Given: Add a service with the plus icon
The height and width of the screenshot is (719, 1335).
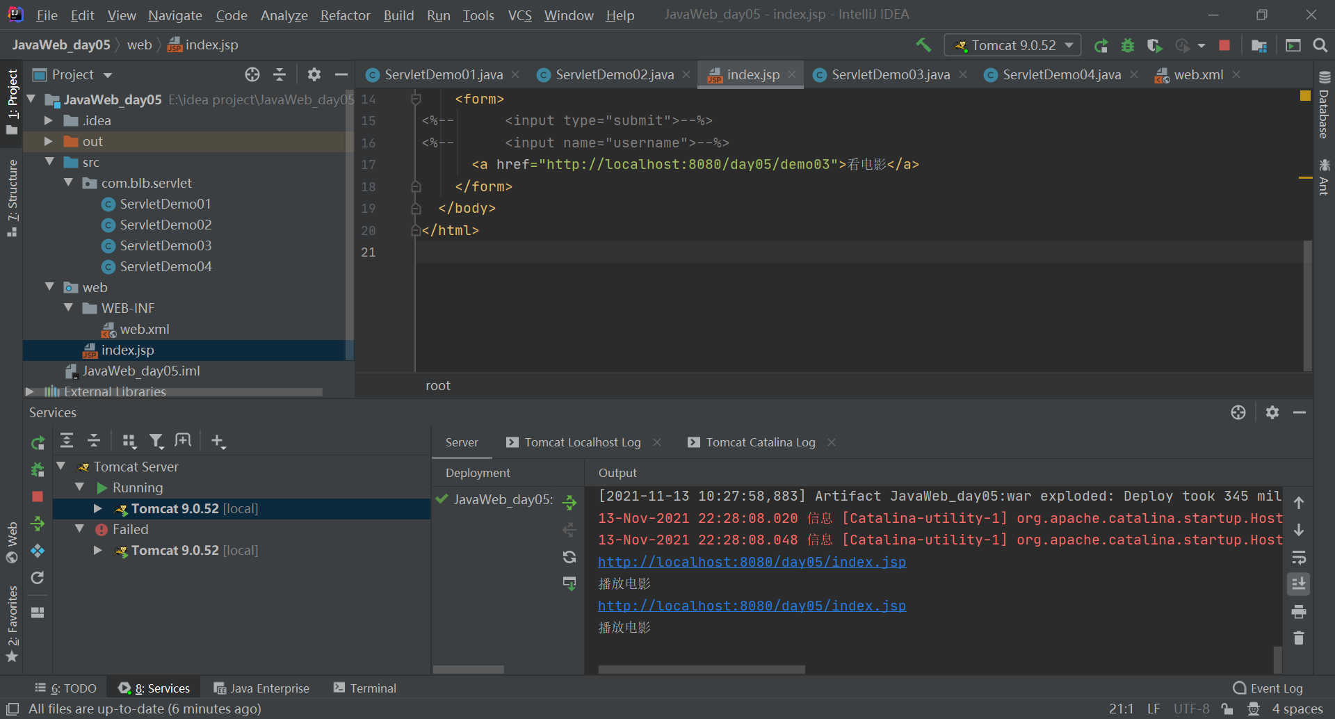Looking at the screenshot, I should coord(218,441).
